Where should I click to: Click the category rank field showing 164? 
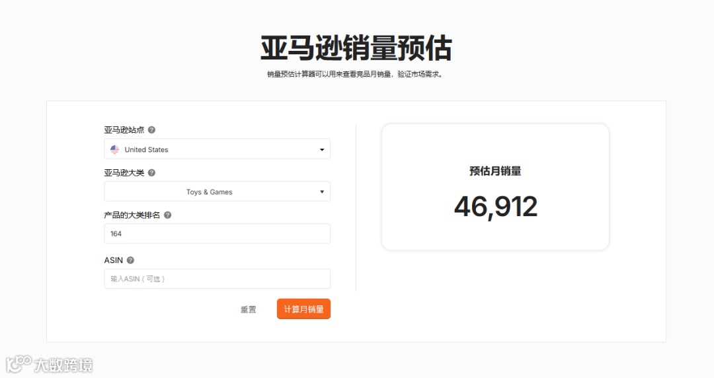pyautogui.click(x=218, y=234)
